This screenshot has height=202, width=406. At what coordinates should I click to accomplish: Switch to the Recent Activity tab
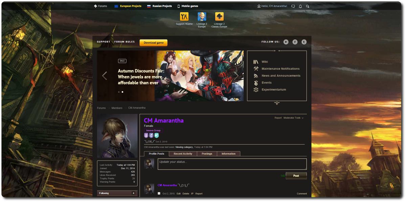point(183,154)
